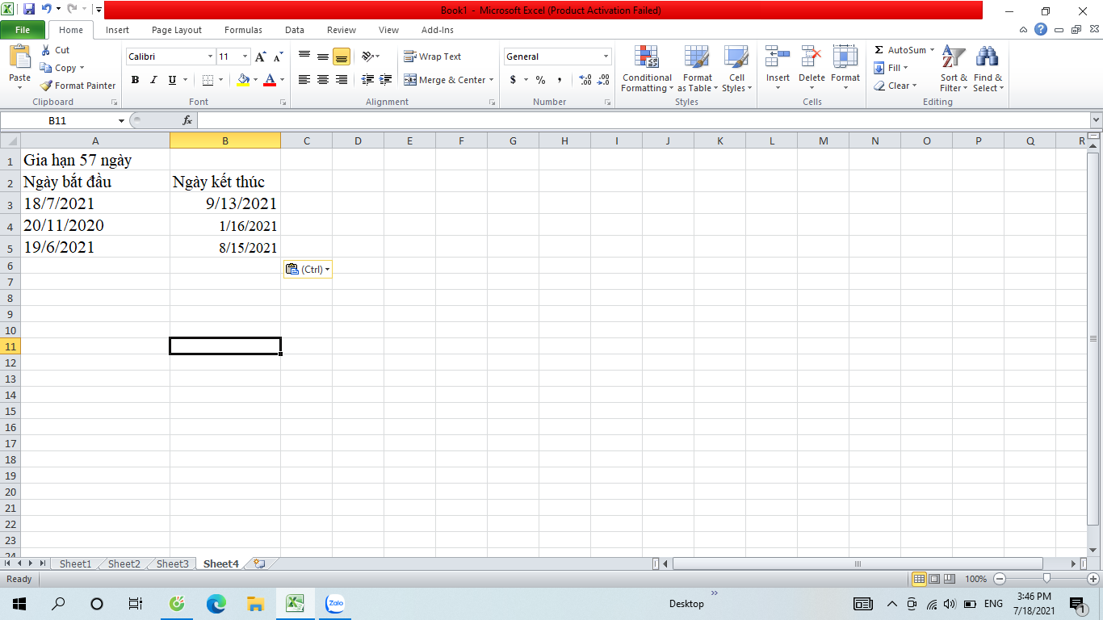Click Fill button in Editing group
Viewport: 1103px width, 620px height.
coord(891,68)
